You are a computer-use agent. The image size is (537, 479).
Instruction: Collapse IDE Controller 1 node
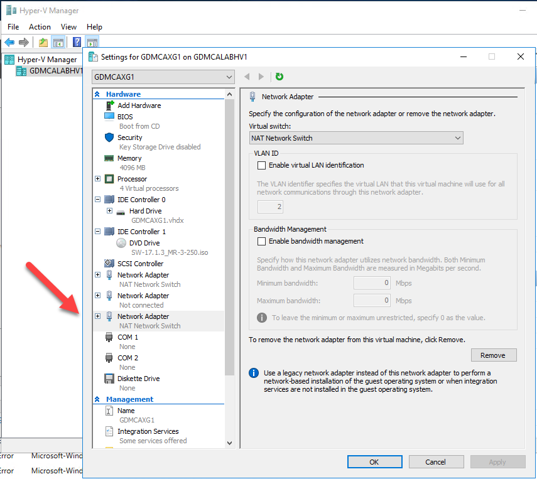point(97,232)
